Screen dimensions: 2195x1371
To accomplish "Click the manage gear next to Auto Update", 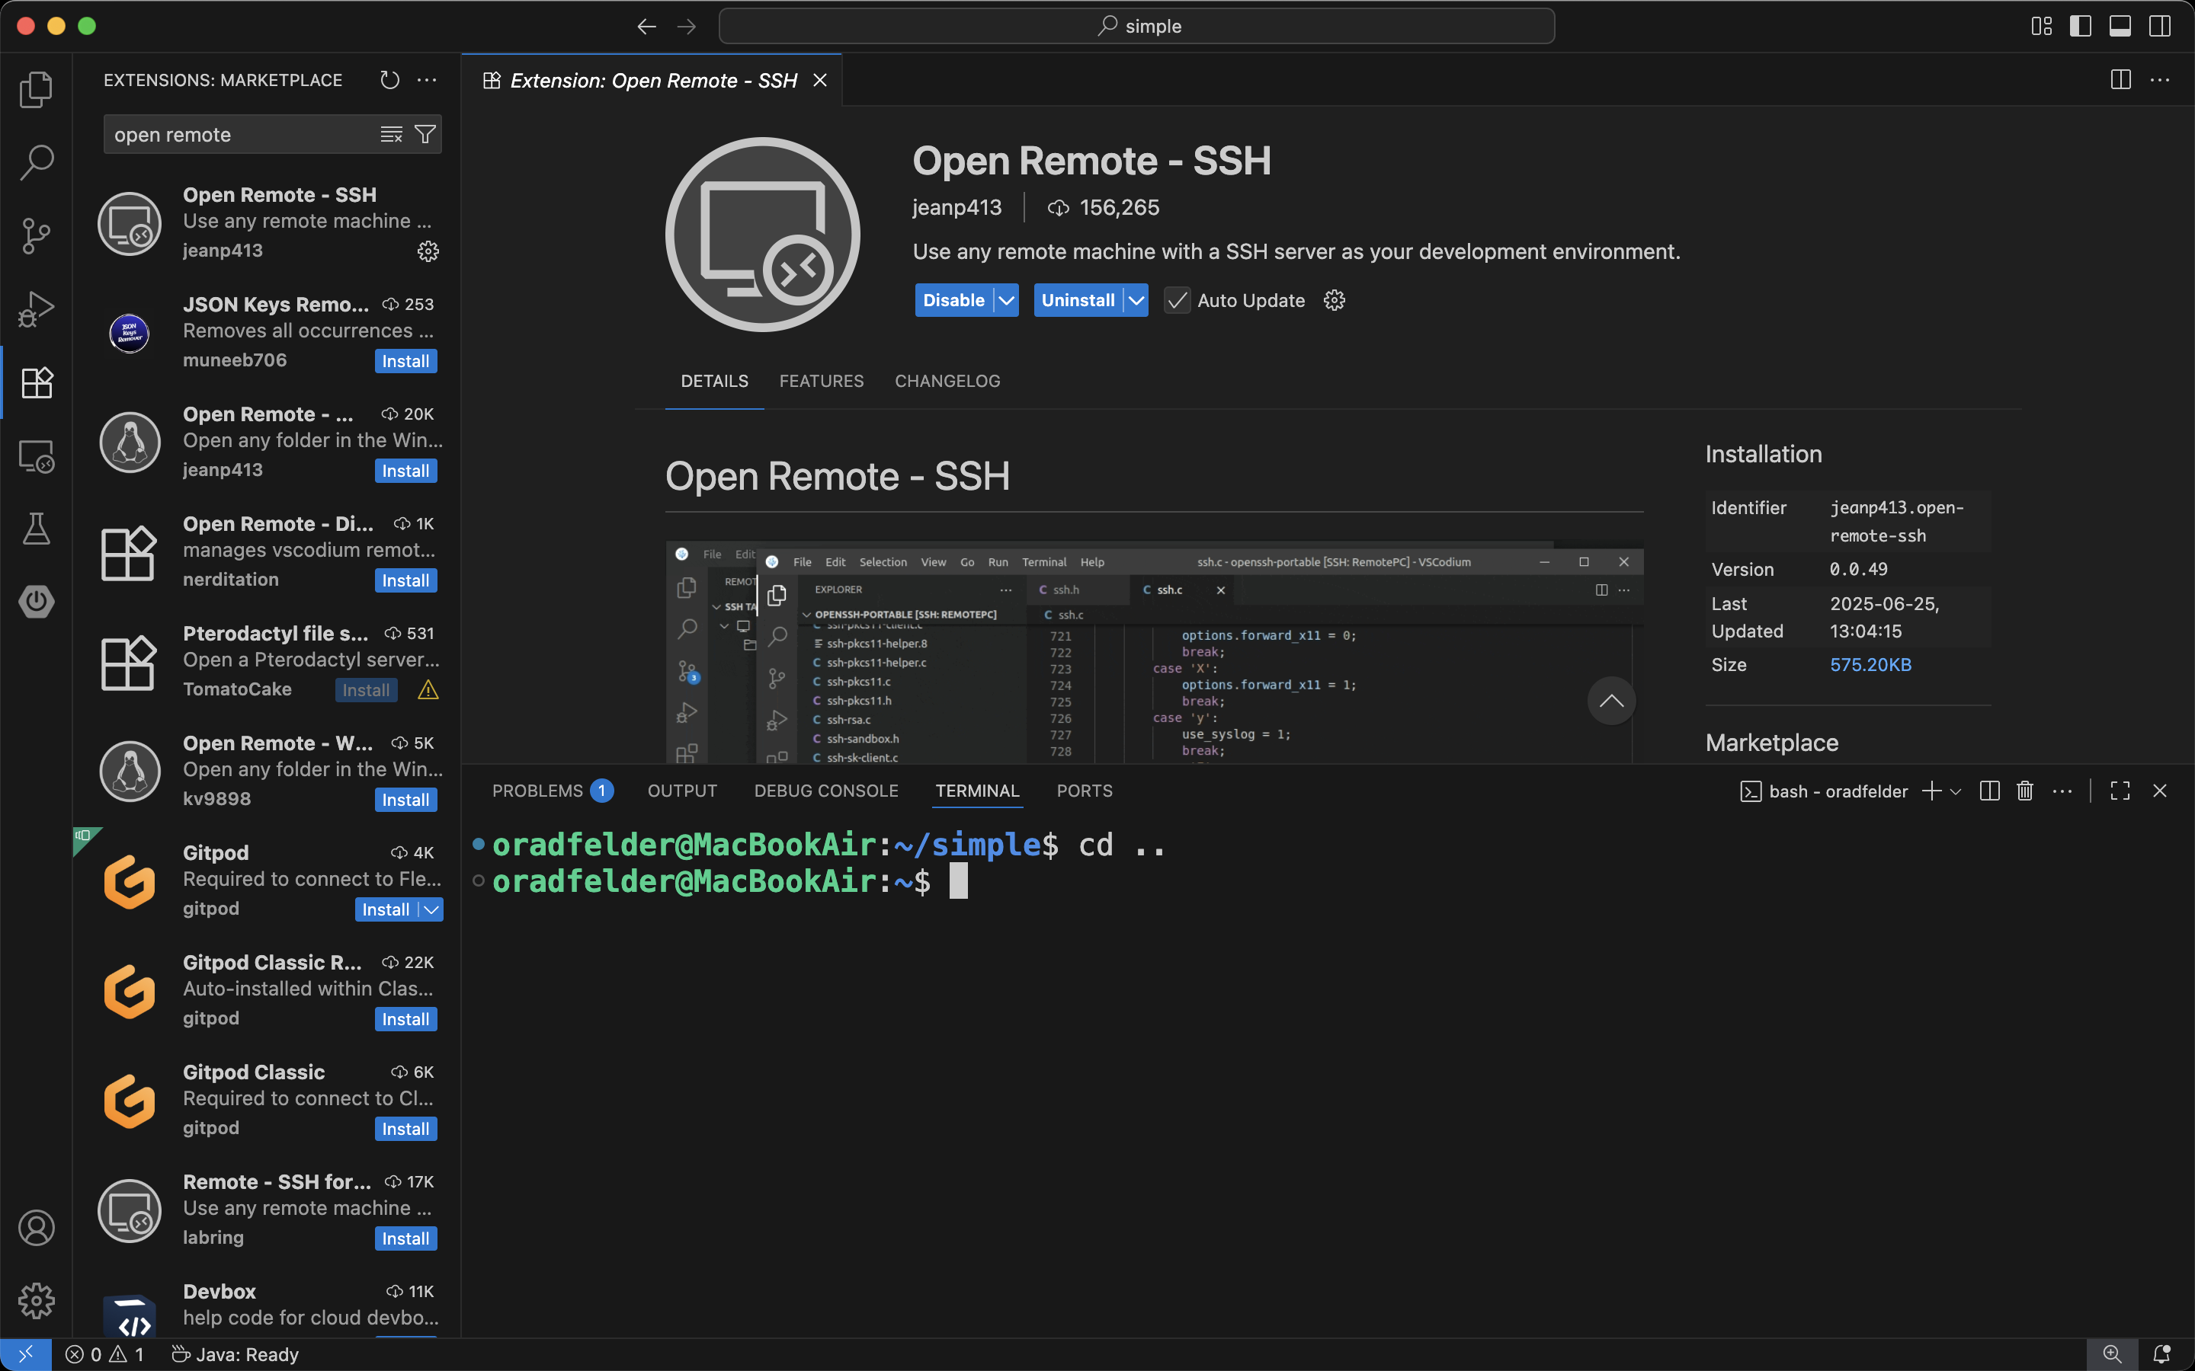I will (x=1335, y=300).
